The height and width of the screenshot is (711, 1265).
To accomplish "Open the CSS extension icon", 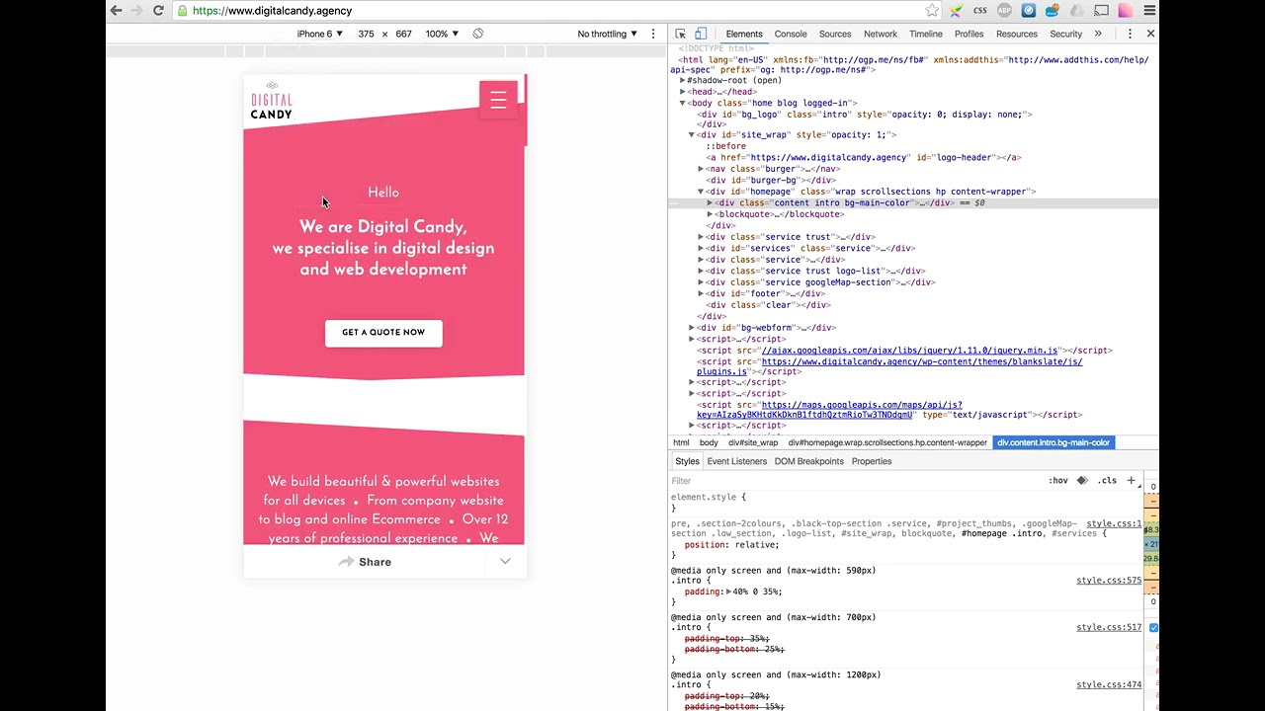I will click(980, 11).
